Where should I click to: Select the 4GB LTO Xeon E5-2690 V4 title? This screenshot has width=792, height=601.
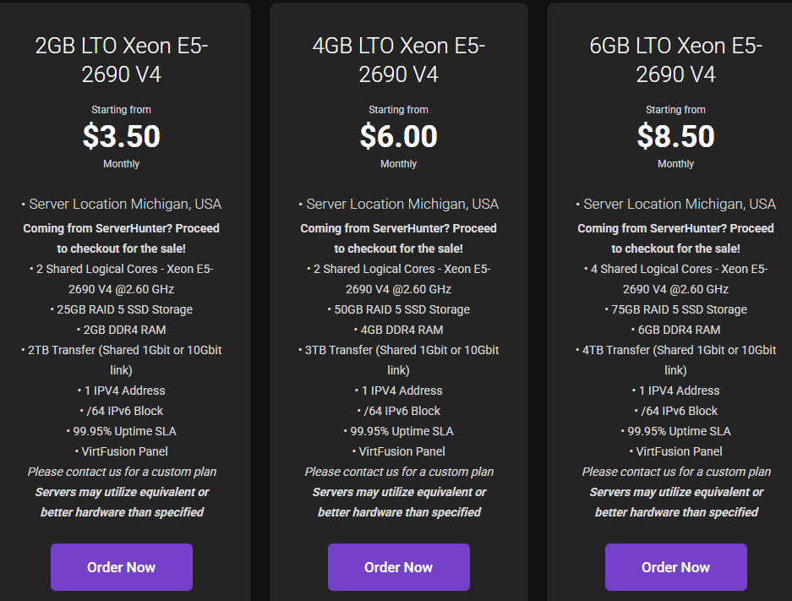tap(398, 60)
